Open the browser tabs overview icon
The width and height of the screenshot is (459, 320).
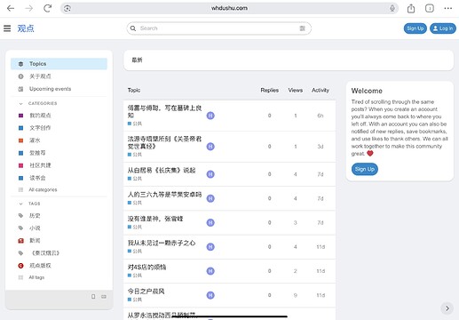point(430,8)
